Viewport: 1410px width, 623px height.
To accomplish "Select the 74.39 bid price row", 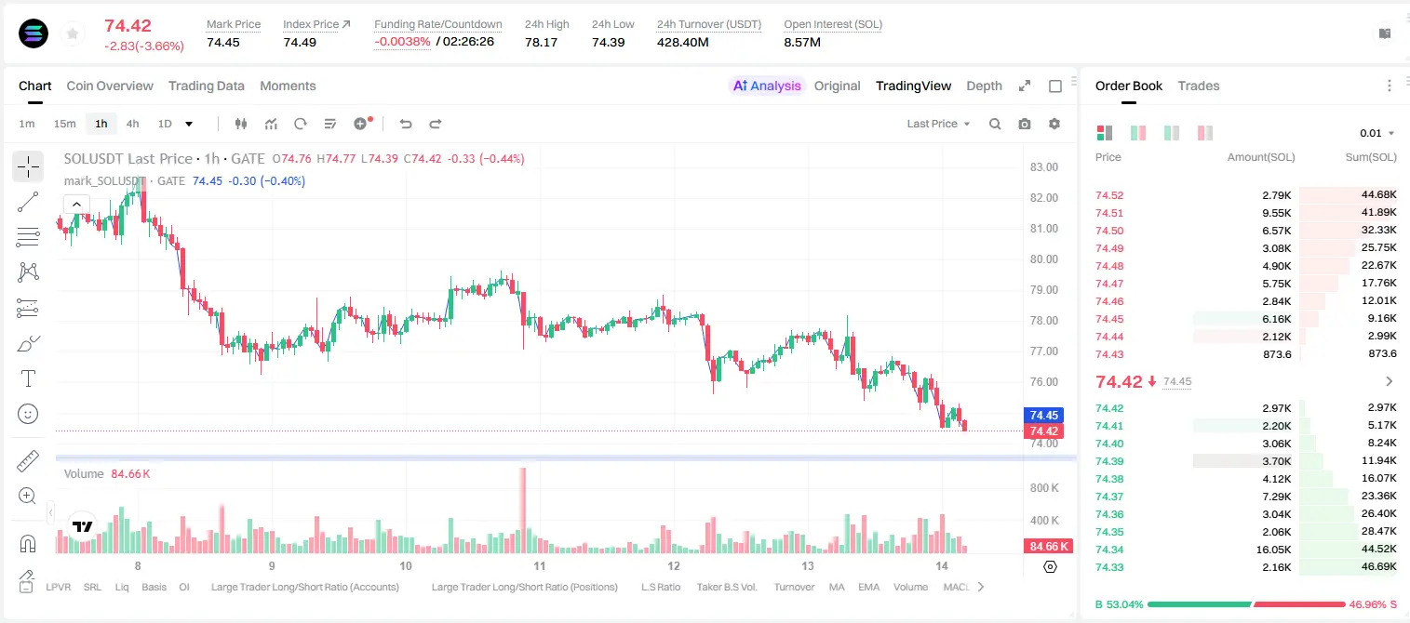I will [1245, 461].
